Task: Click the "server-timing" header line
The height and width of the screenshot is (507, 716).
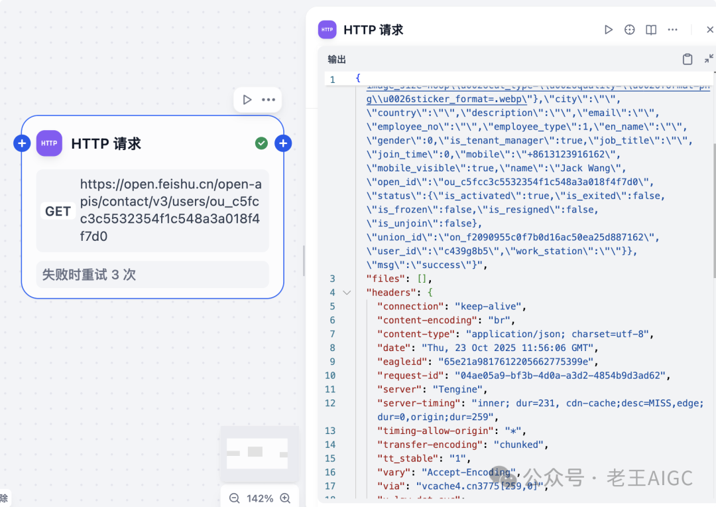Action: 541,410
